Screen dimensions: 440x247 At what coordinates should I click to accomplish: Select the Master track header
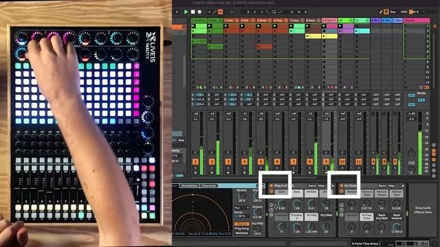tap(417, 21)
